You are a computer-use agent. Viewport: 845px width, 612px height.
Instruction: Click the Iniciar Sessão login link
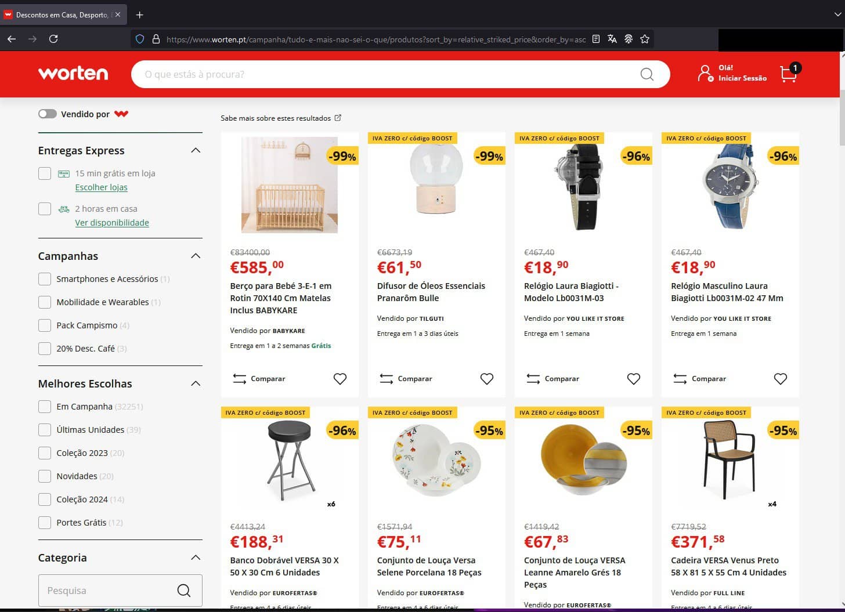pos(742,78)
